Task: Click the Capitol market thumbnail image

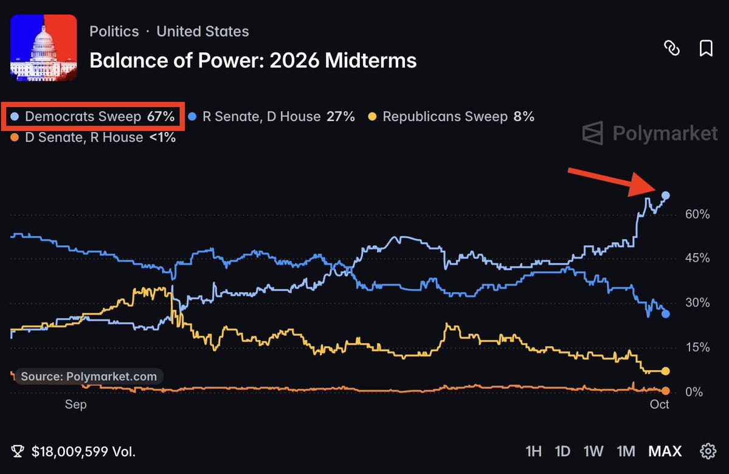Action: tap(44, 48)
